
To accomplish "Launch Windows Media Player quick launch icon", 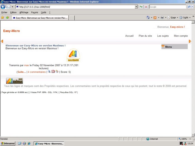I will tap(25, 143).
